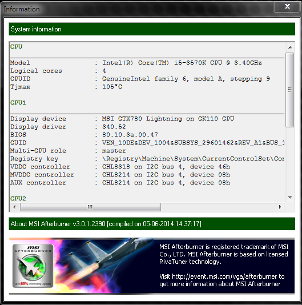Click the Multi-GPU role label
Image resolution: width=302 pixels, height=305 pixels.
coord(38,151)
